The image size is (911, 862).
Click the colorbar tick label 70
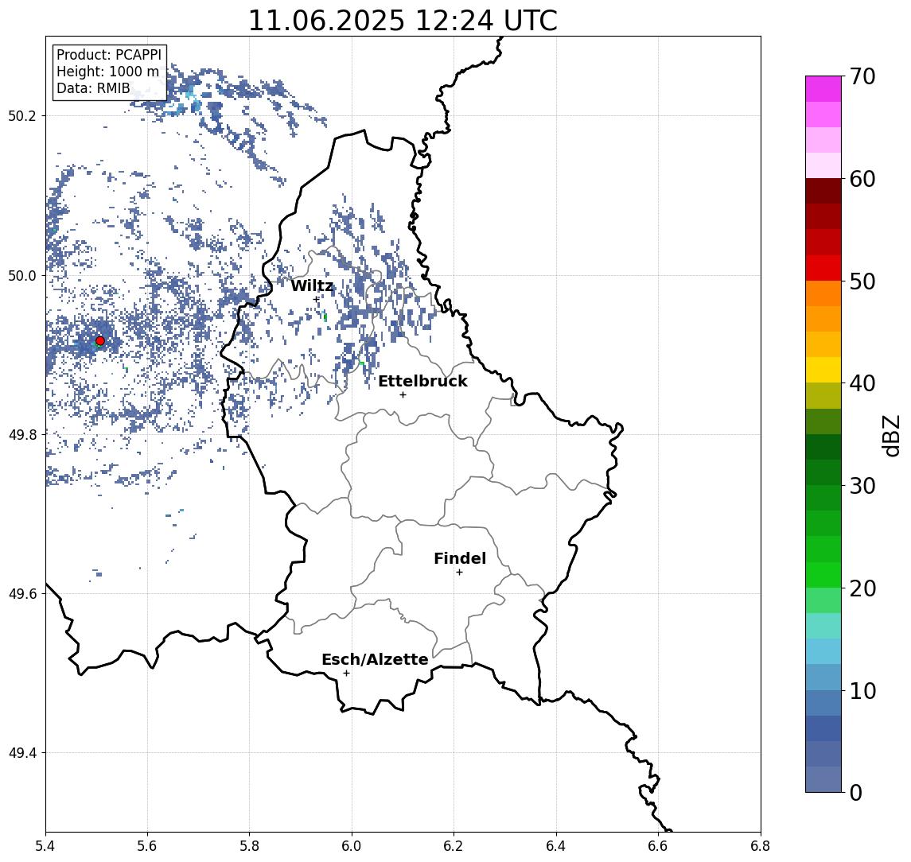[862, 76]
